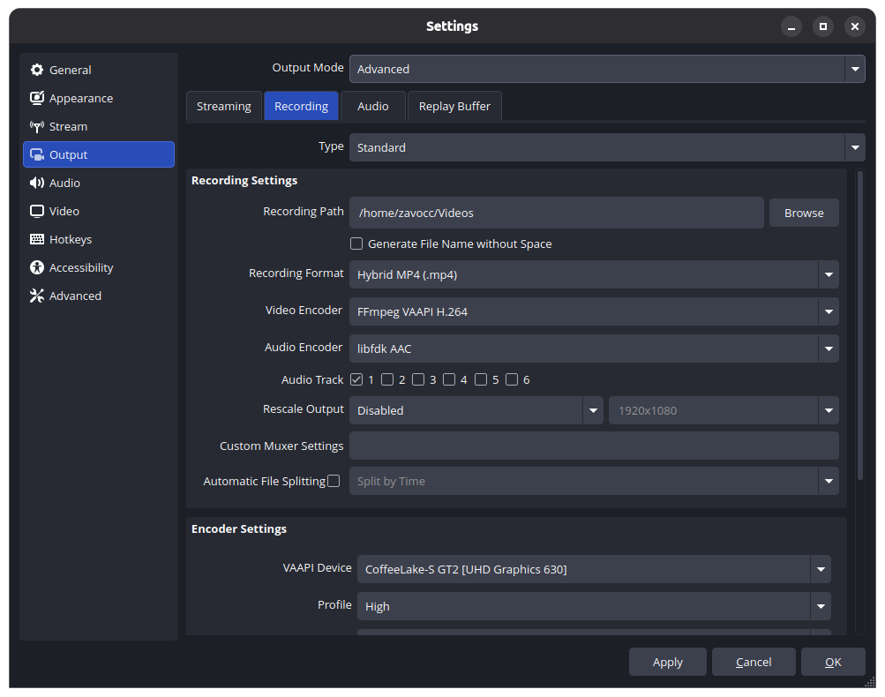Expand the Recording Format dropdown

[x=594, y=275]
